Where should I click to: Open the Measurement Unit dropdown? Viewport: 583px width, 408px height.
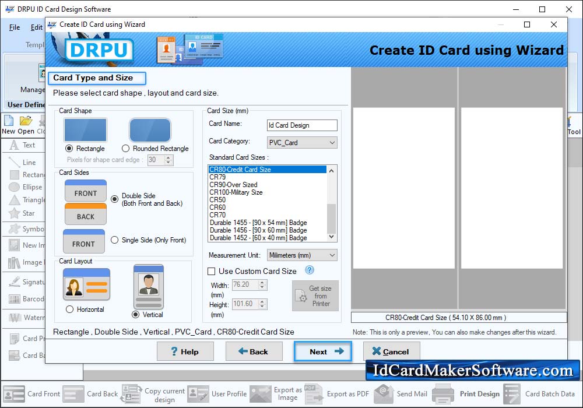pyautogui.click(x=302, y=255)
